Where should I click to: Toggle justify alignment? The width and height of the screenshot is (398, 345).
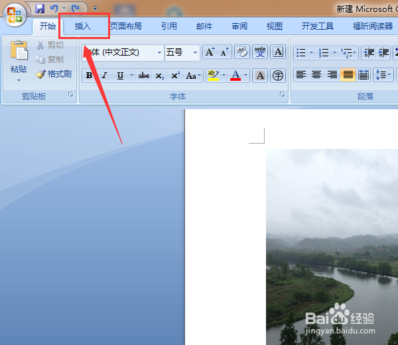pos(348,75)
